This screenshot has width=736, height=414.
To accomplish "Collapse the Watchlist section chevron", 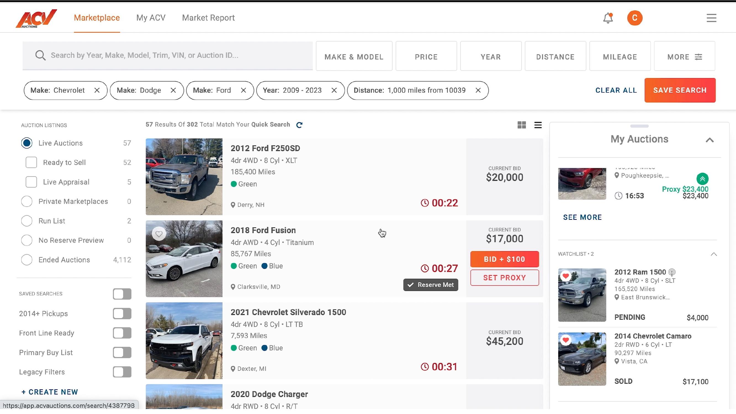I will tap(714, 254).
